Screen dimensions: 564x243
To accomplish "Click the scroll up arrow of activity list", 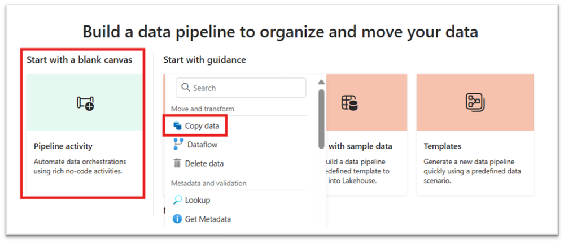I will click(x=321, y=81).
